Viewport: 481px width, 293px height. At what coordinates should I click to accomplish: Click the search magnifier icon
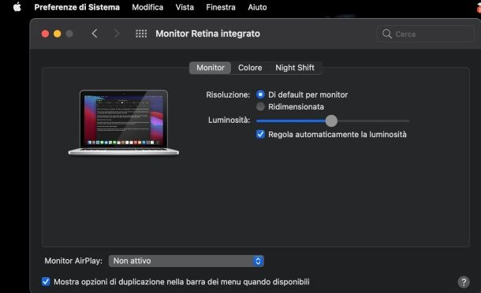click(387, 34)
